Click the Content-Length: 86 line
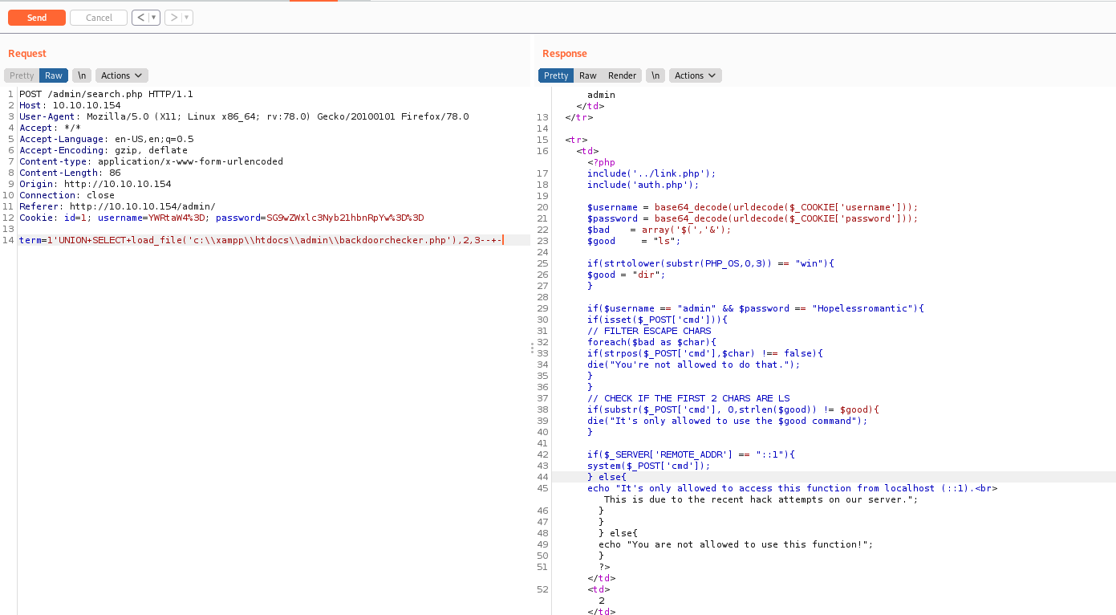 point(70,173)
